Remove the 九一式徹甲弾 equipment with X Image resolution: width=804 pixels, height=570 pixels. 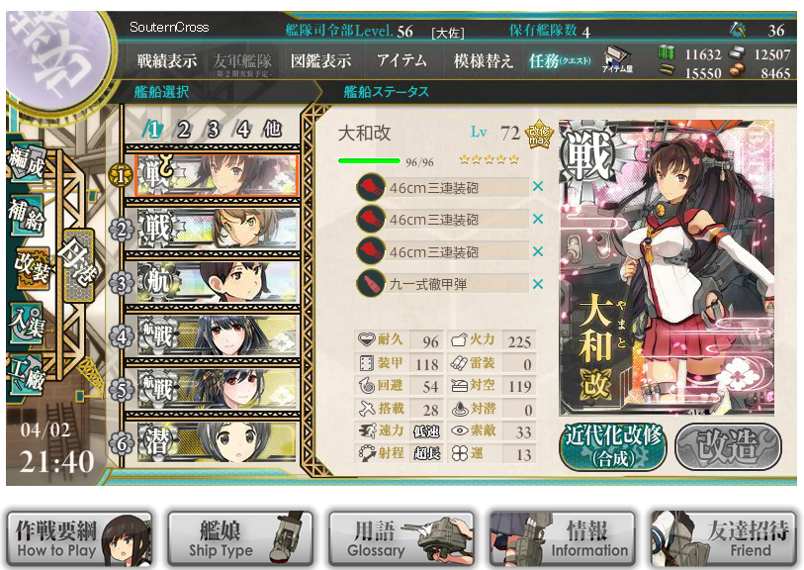(x=538, y=284)
